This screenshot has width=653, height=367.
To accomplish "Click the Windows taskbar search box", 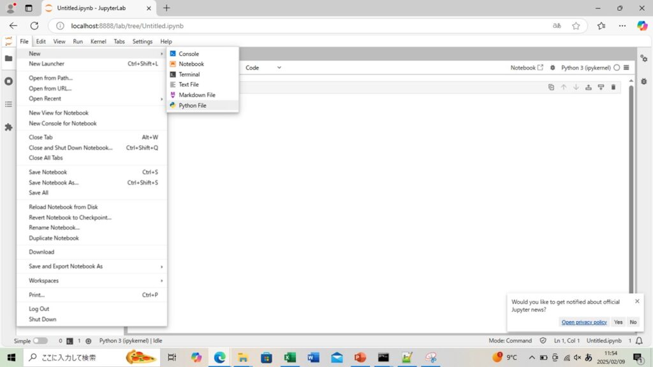I will coord(92,357).
